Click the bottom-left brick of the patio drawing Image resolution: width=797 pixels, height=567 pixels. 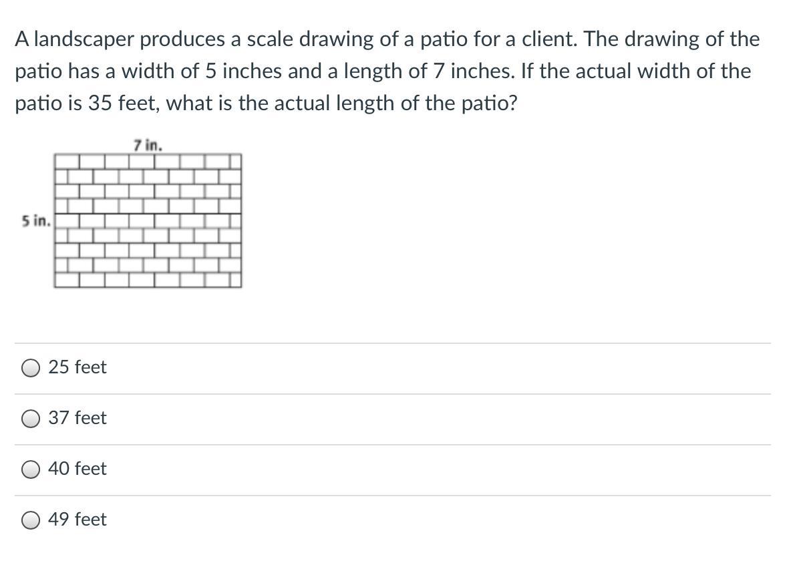click(x=67, y=280)
